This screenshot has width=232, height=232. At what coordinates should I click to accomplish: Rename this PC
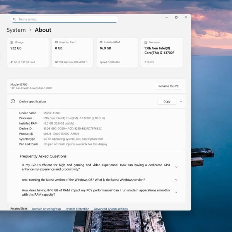pos(169,86)
